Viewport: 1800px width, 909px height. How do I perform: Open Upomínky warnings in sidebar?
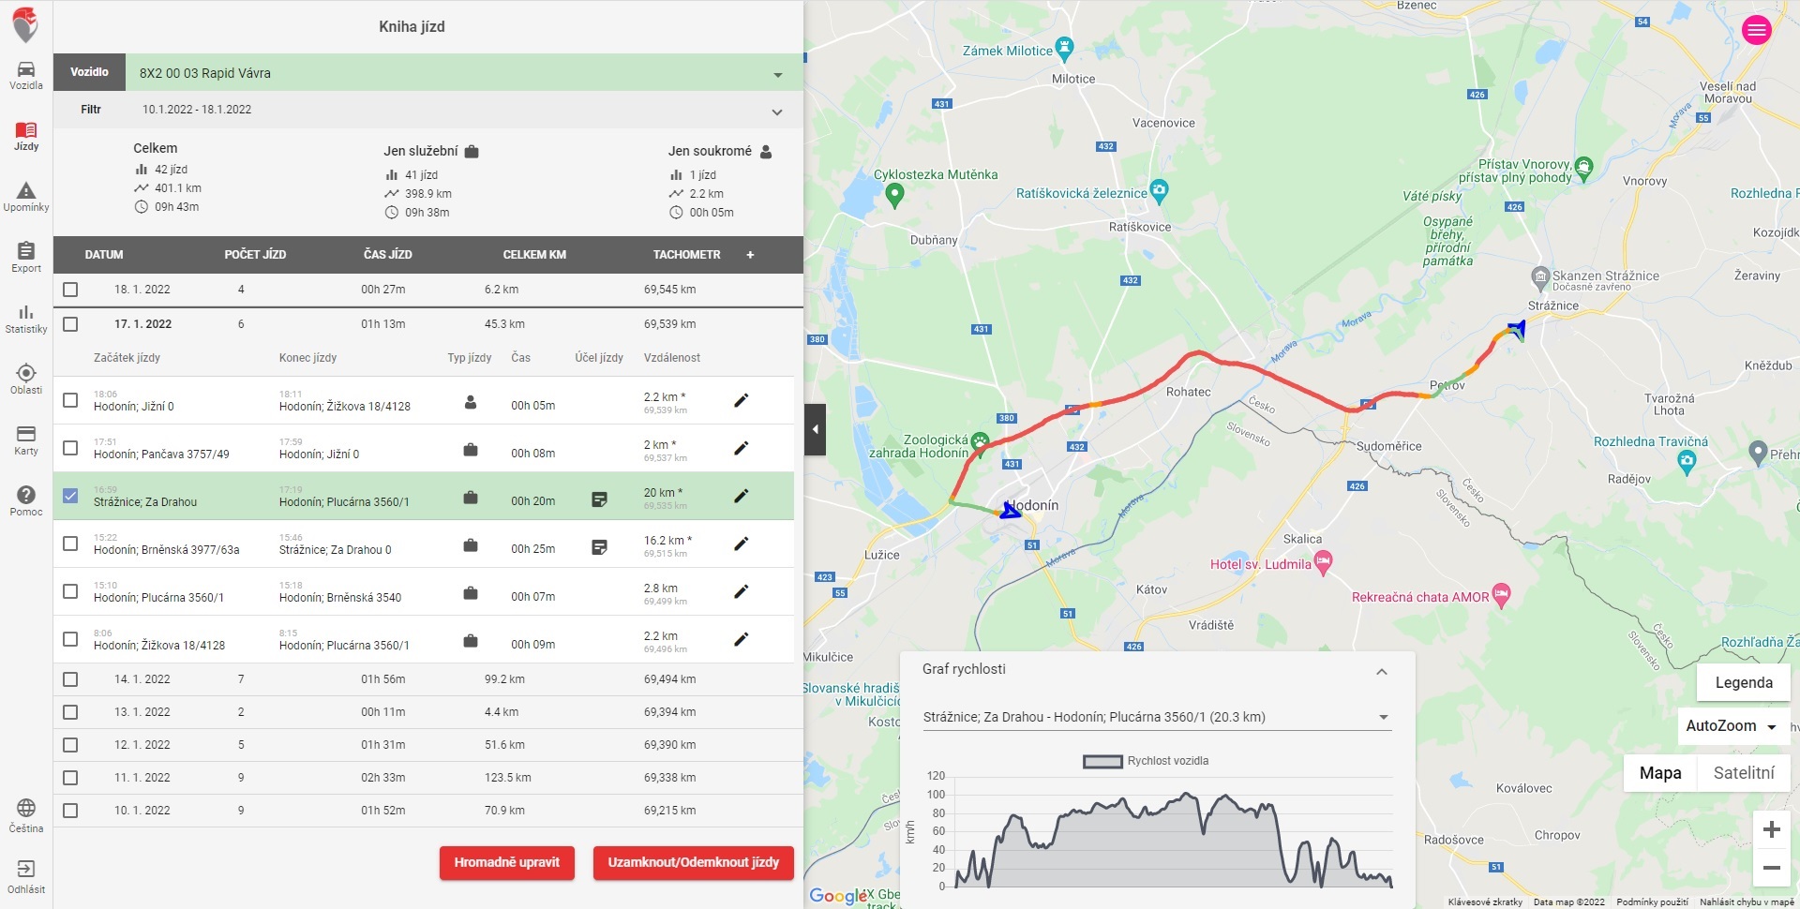click(26, 197)
